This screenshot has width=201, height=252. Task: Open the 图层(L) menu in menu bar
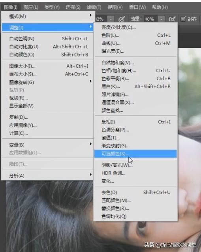tap(31, 7)
